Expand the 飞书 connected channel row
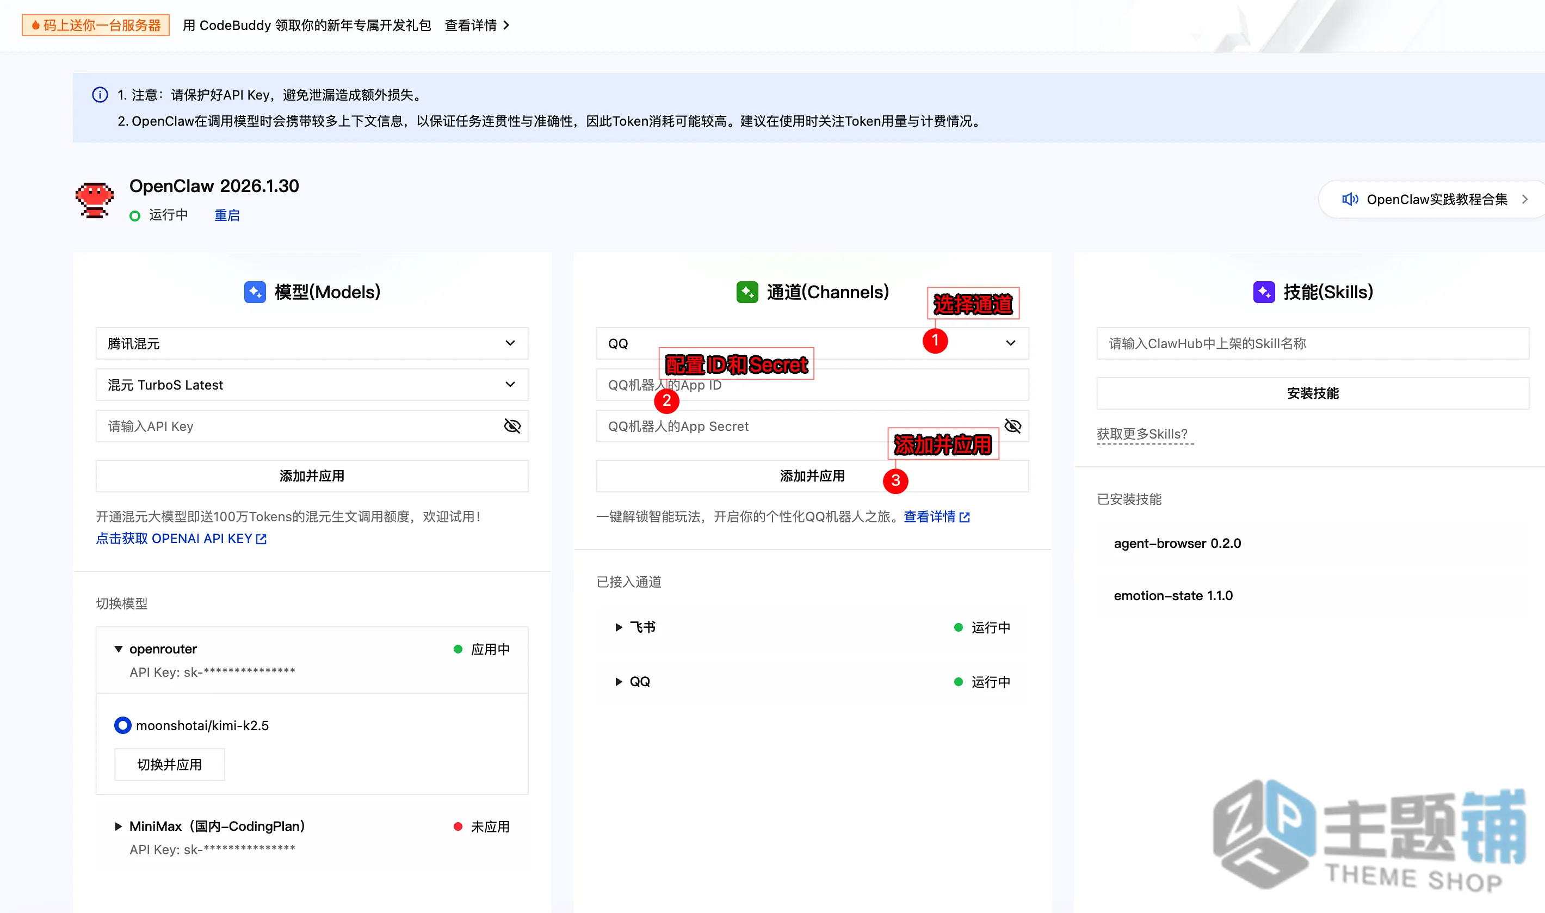The image size is (1545, 913). pos(619,627)
